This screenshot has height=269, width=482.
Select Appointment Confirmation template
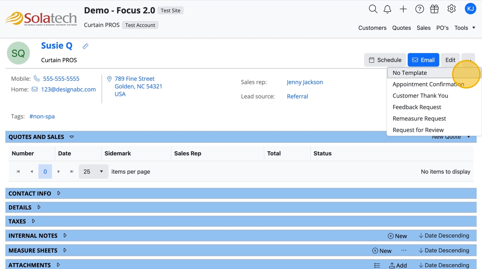(x=428, y=84)
